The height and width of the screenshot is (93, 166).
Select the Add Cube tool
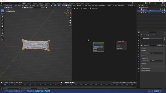[2, 36]
